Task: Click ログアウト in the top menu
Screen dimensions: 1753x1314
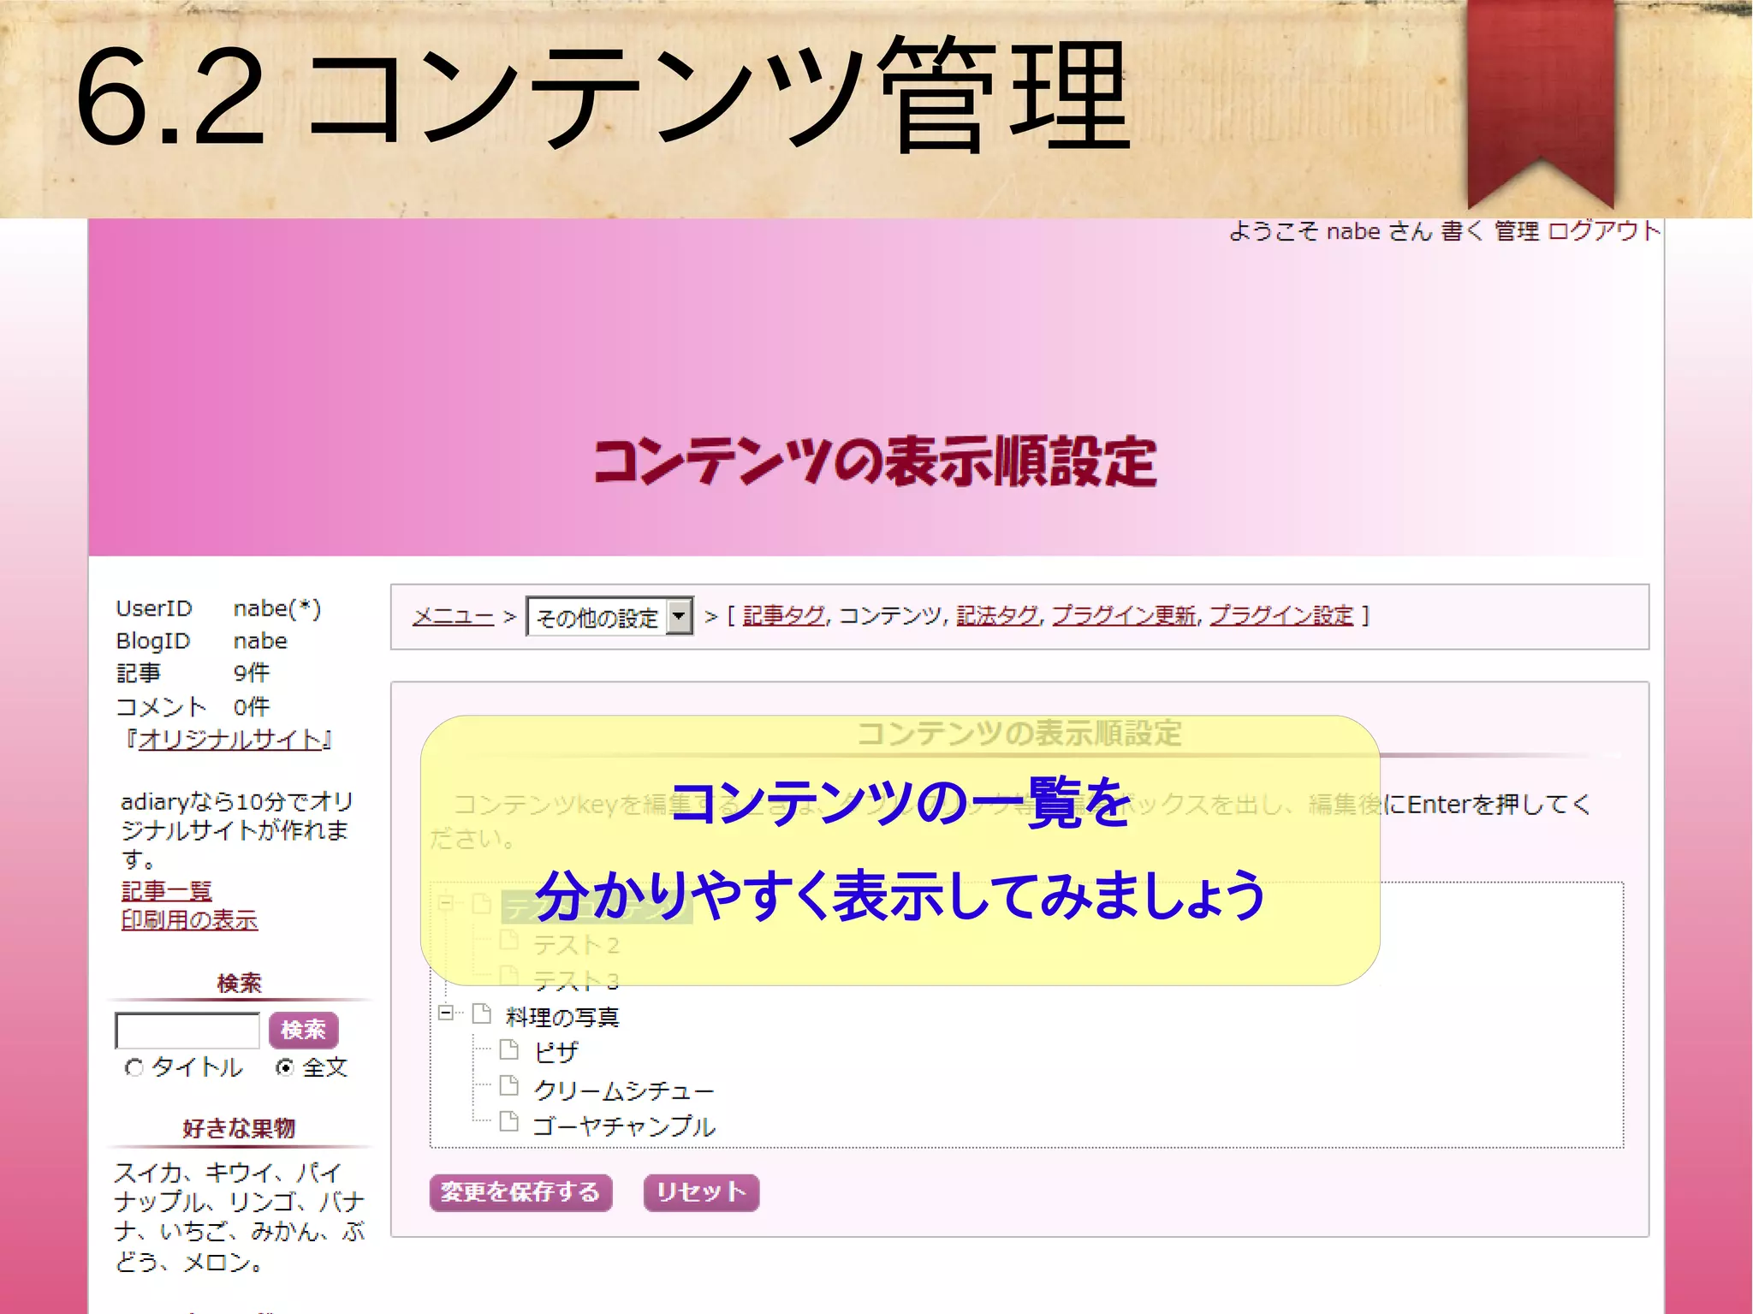Action: (x=1604, y=231)
